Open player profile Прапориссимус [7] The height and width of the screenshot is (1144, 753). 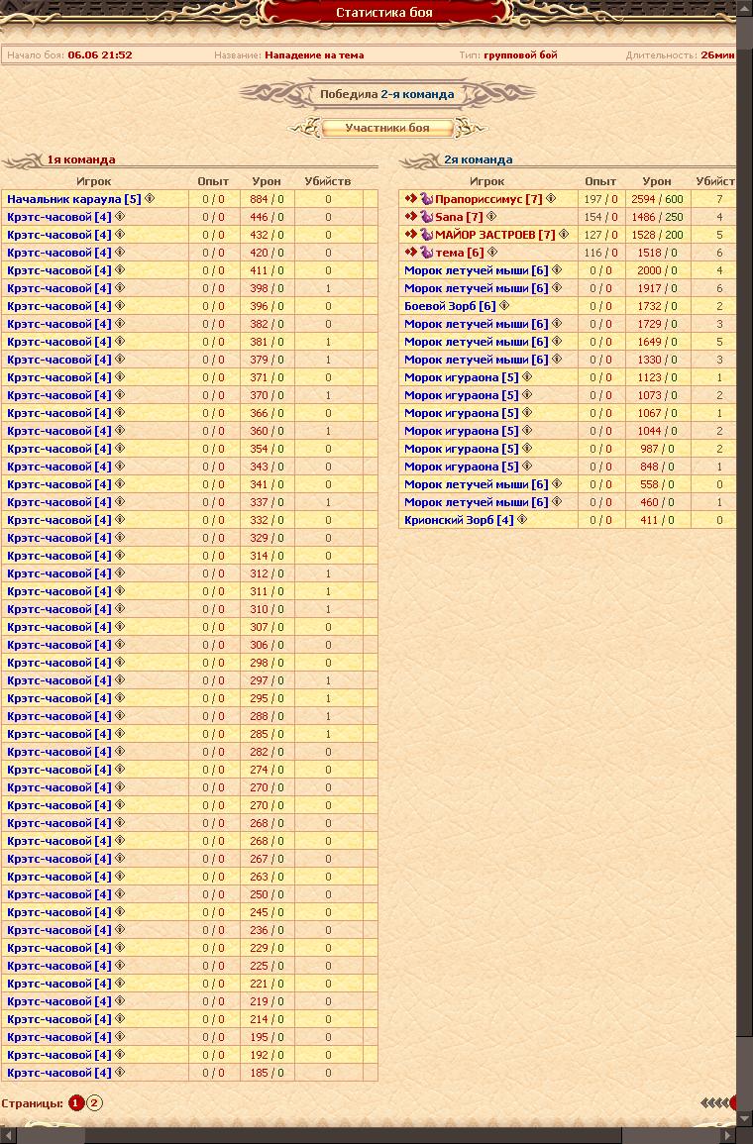click(x=488, y=199)
